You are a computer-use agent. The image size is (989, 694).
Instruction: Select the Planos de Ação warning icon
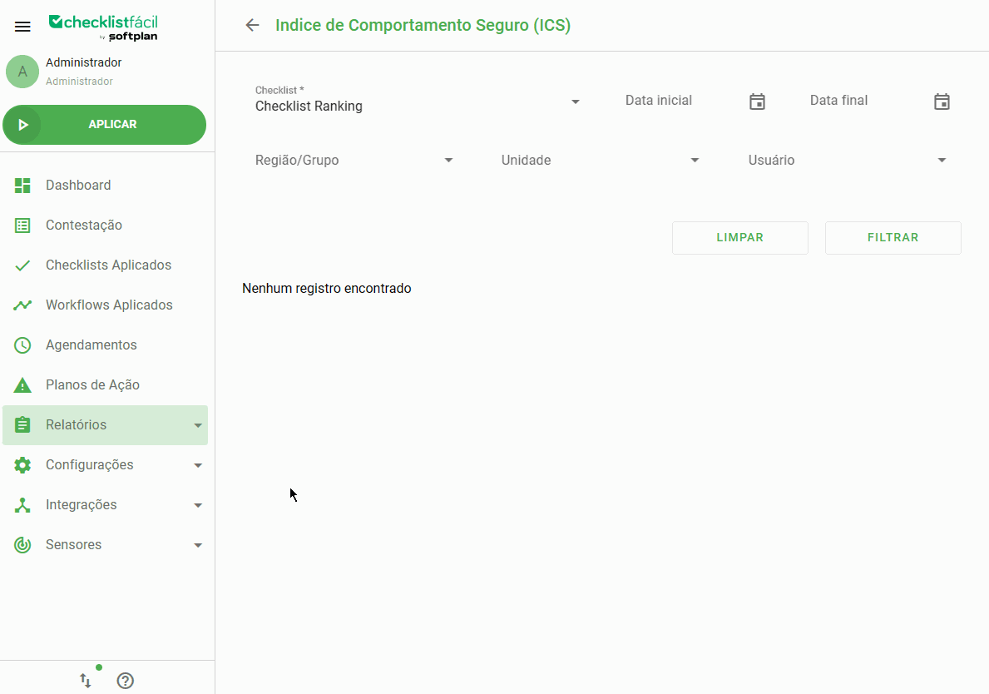(x=22, y=384)
